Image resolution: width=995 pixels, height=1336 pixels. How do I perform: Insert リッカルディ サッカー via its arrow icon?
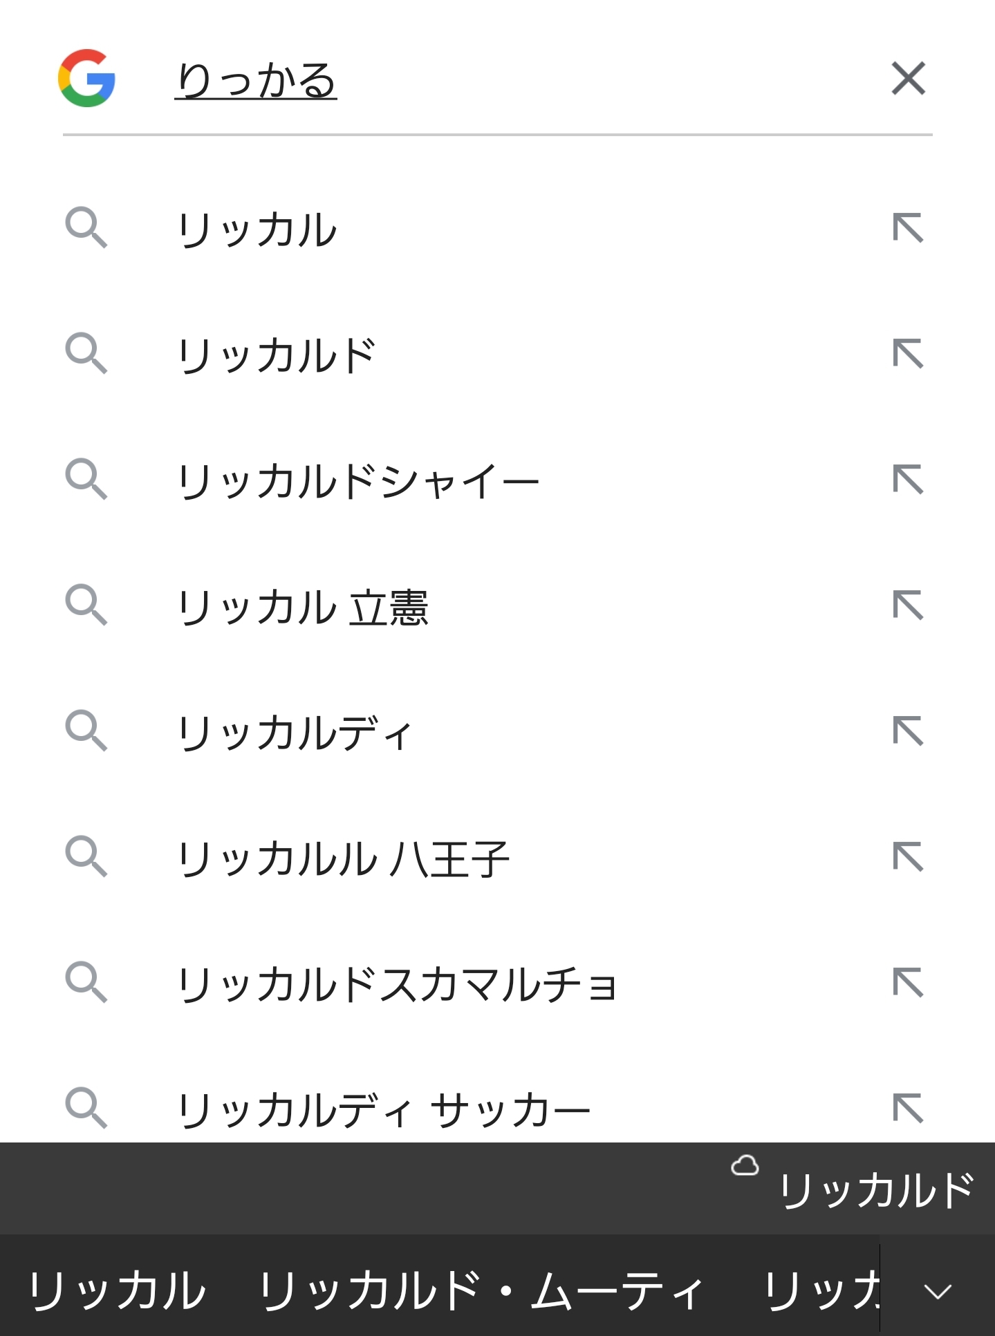tap(908, 1108)
